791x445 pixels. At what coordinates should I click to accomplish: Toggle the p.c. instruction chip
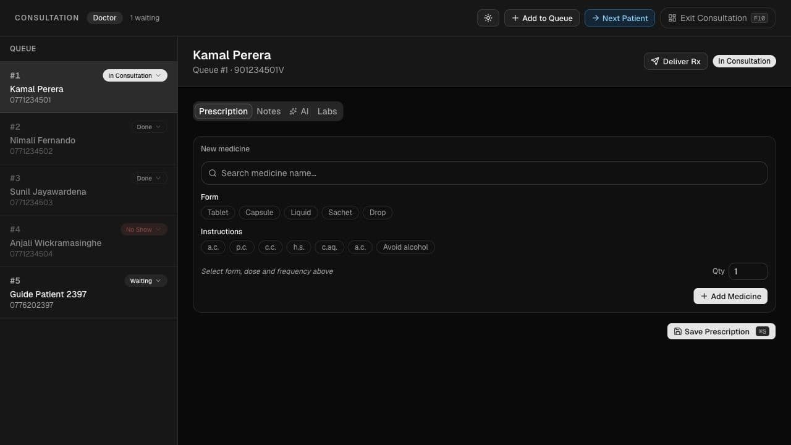[242, 247]
